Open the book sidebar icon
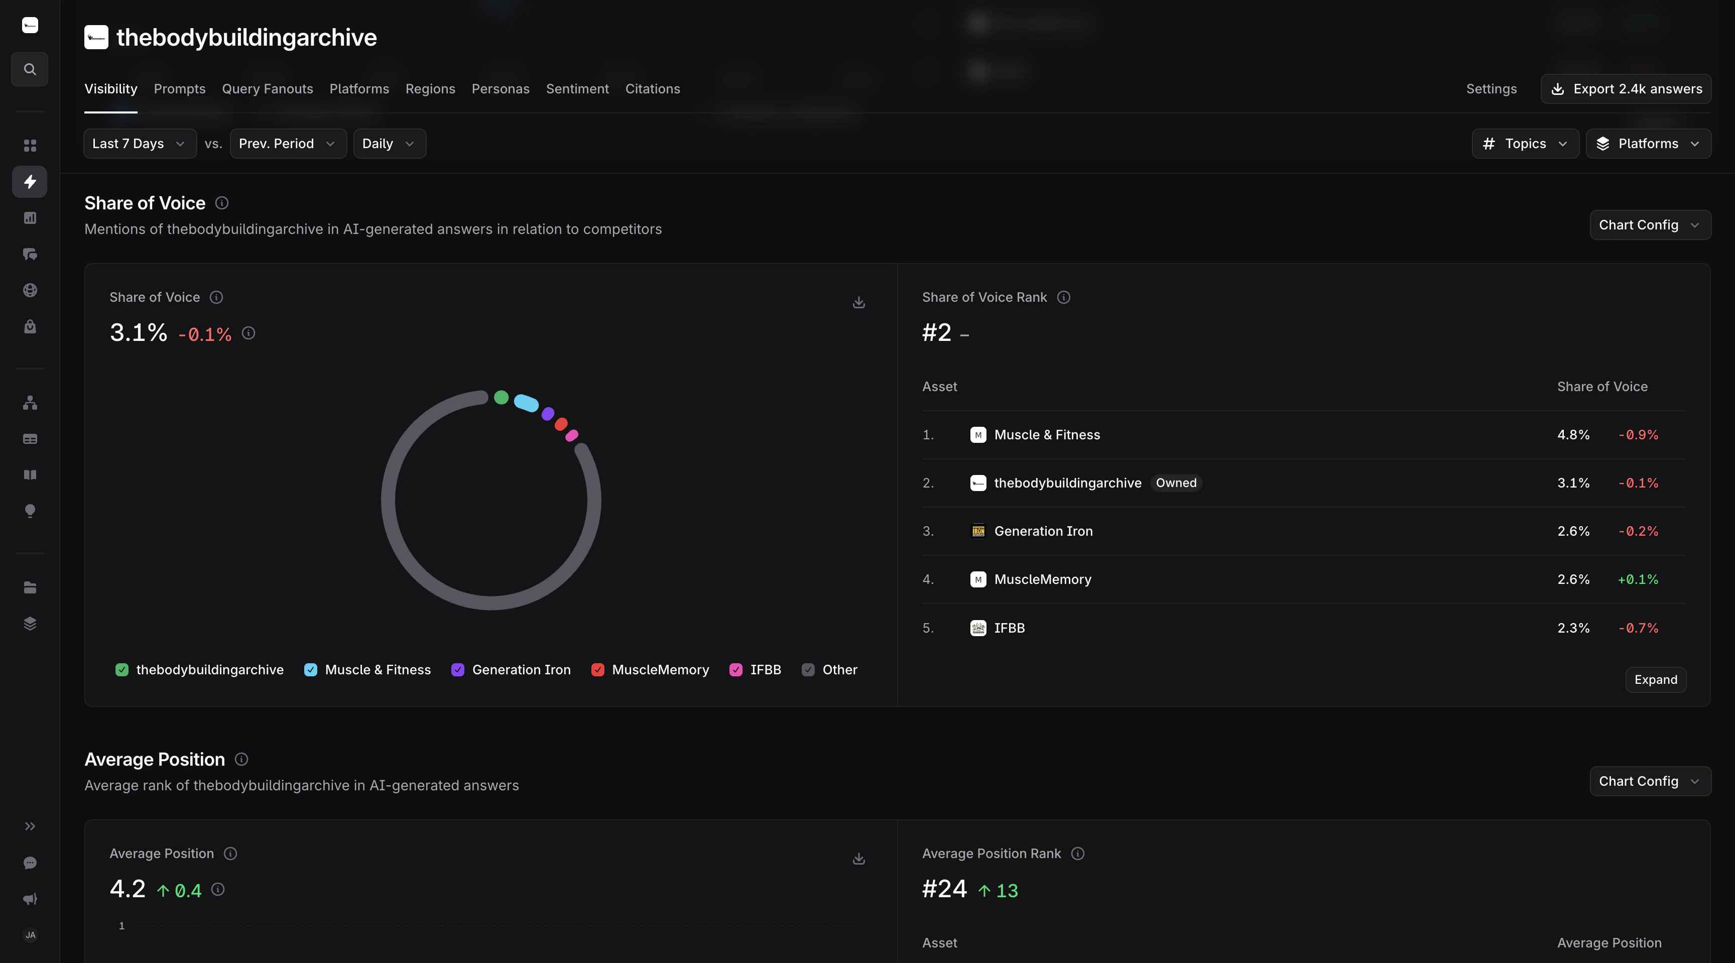The width and height of the screenshot is (1735, 963). point(30,475)
